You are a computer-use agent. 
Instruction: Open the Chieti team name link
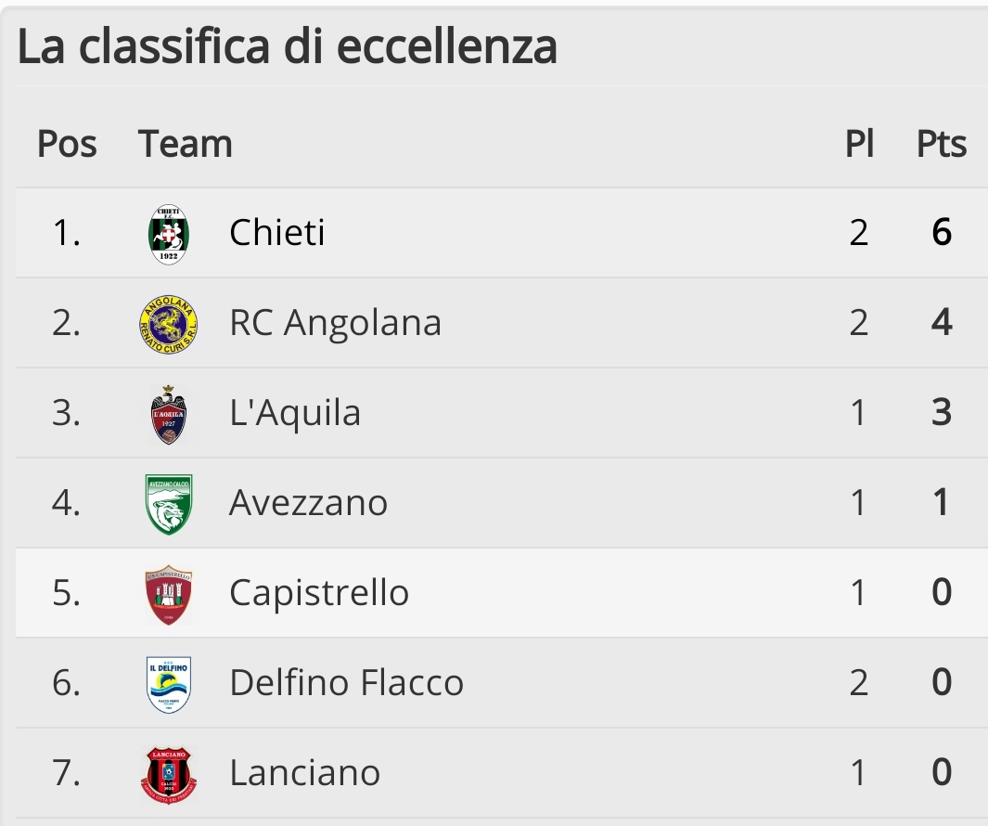click(x=277, y=232)
